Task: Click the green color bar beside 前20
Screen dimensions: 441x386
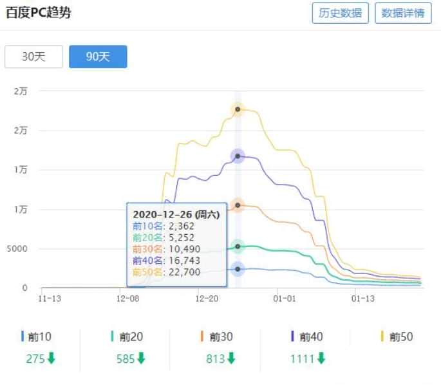Action: coord(113,336)
